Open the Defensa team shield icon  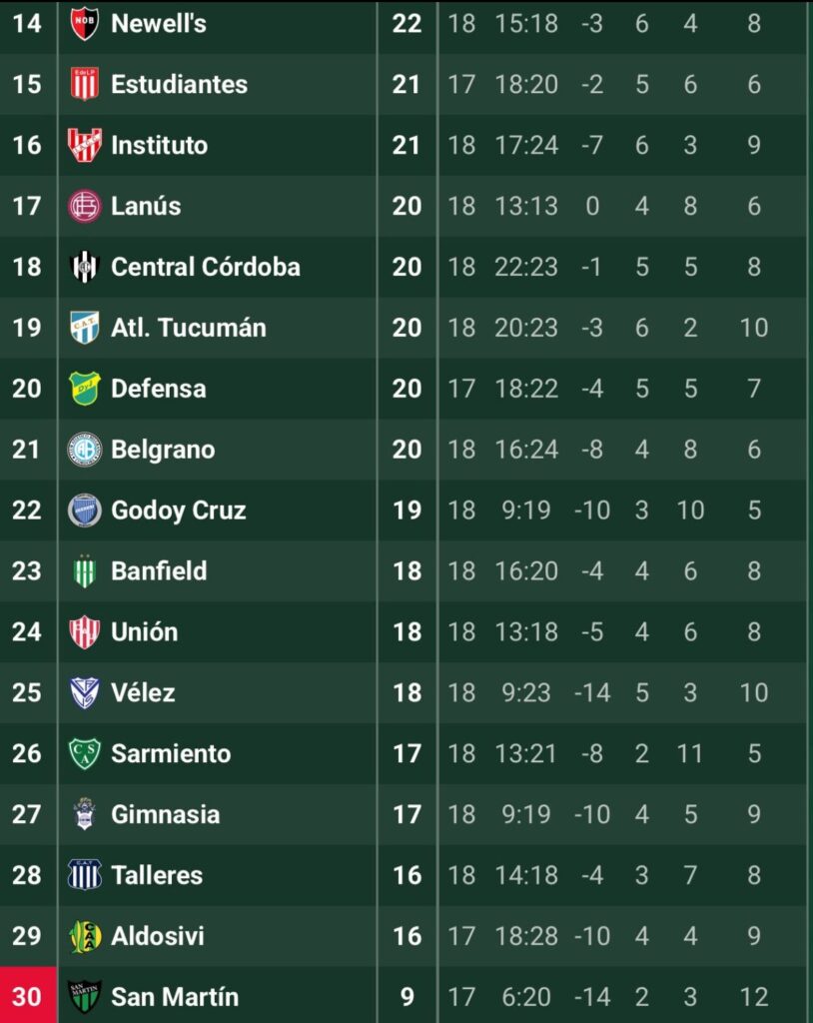point(84,389)
